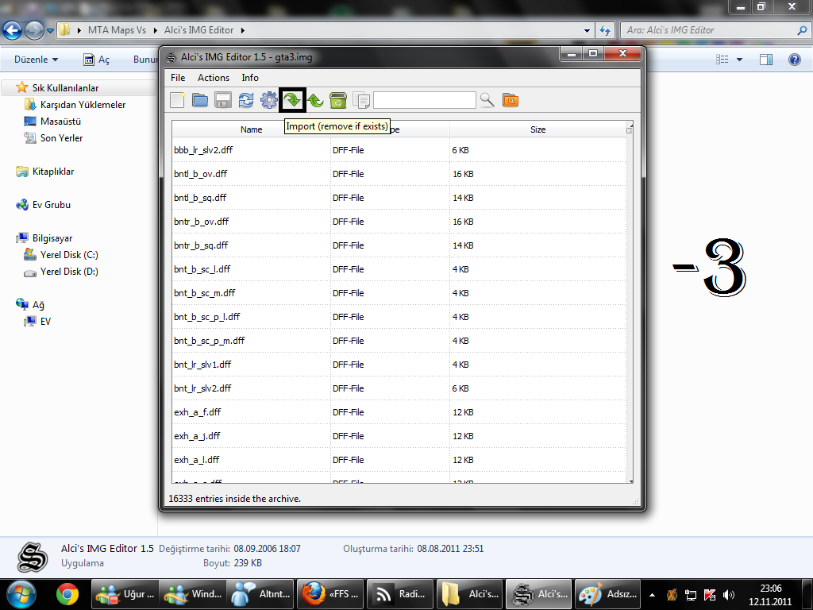
Task: Open the view options dropdown arrow
Action: (739, 60)
